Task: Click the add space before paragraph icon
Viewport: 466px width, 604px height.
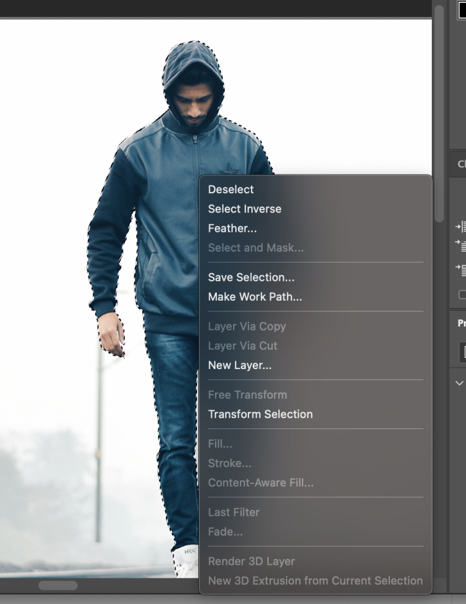Action: pos(461,270)
